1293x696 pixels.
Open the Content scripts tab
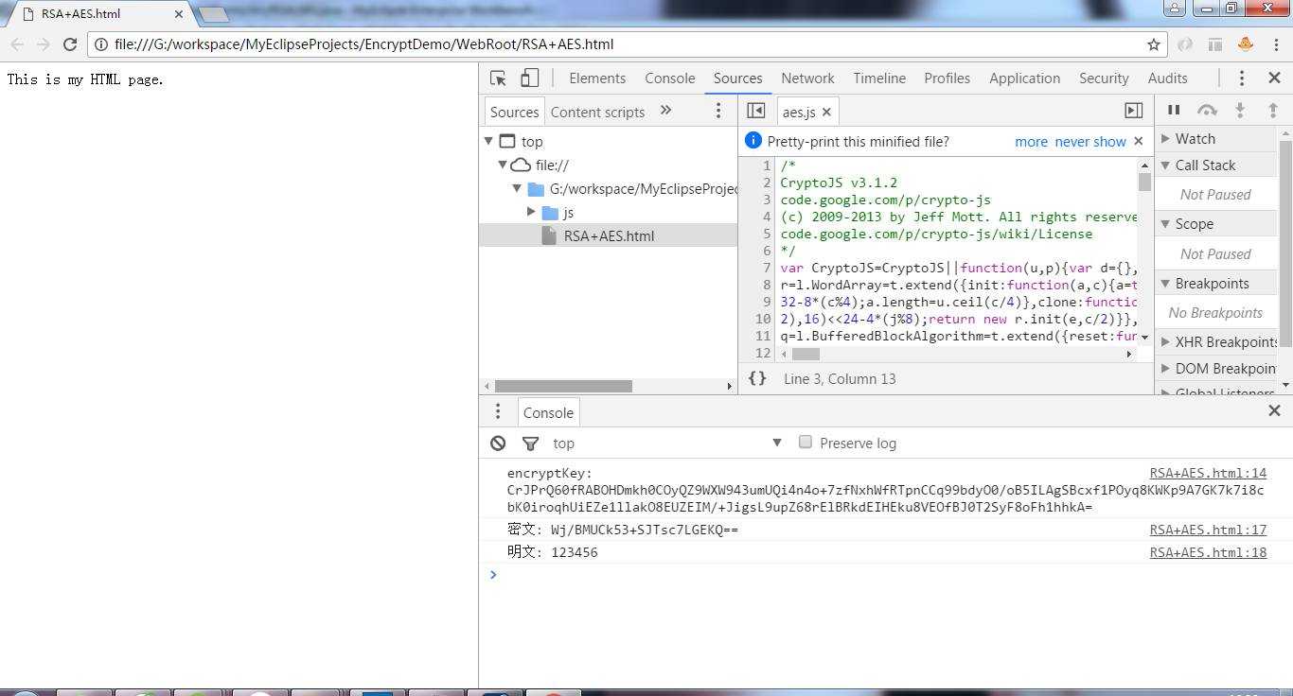pyautogui.click(x=597, y=112)
